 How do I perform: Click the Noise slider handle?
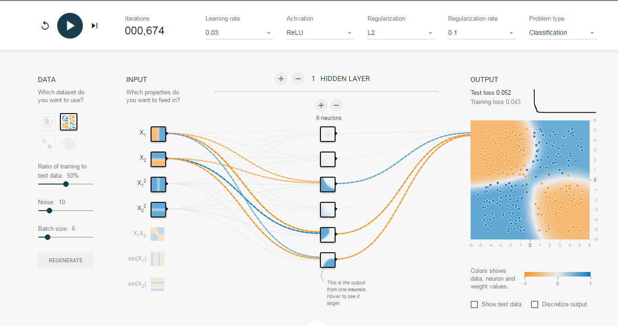(49, 211)
